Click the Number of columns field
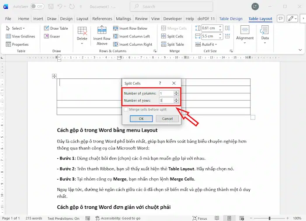Image resolution: width=306 pixels, height=221 pixels. coord(167,93)
